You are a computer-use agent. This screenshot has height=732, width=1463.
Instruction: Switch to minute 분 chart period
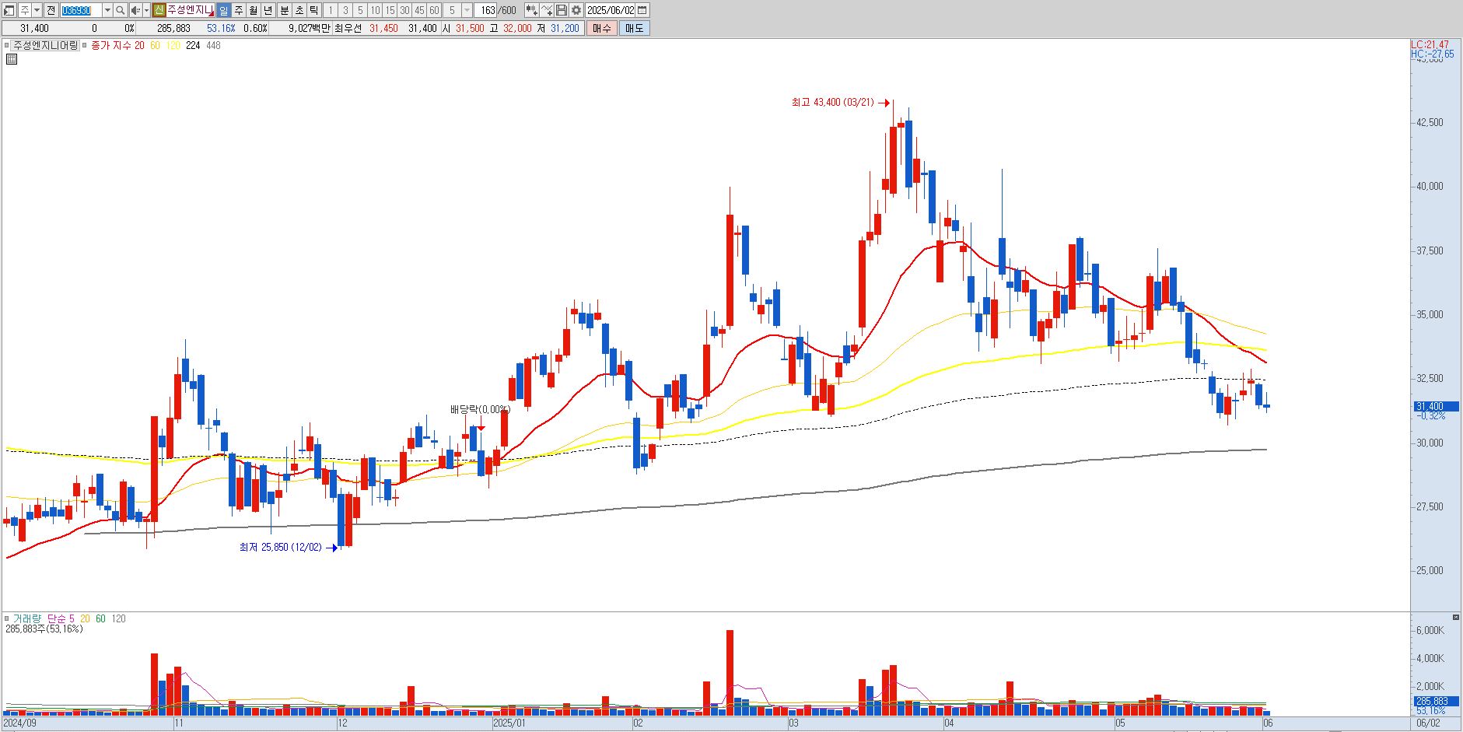(x=284, y=10)
